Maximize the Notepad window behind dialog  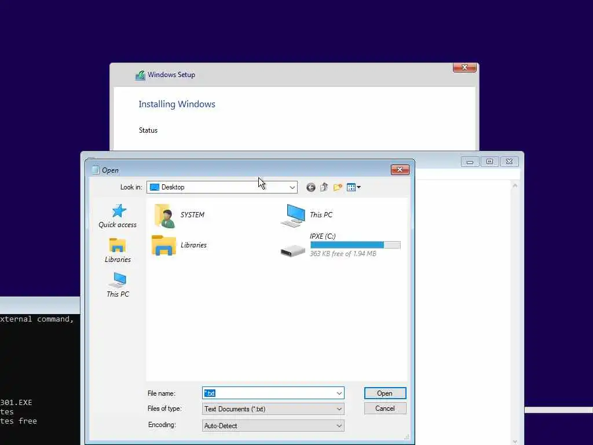click(490, 162)
